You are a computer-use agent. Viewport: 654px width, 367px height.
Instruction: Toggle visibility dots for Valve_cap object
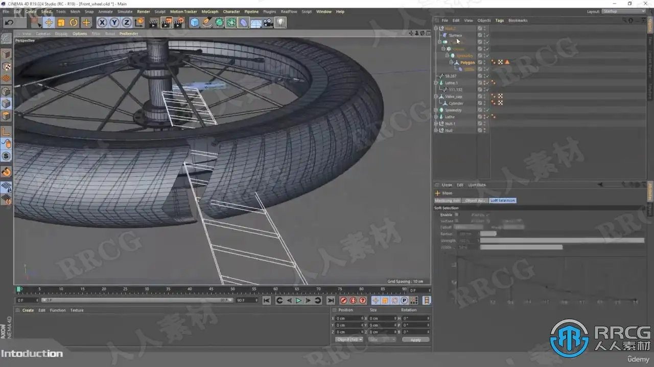[x=483, y=96]
